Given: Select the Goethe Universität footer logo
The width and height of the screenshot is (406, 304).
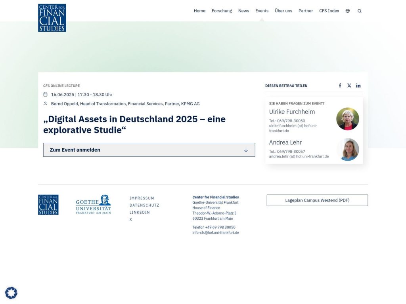Looking at the screenshot, I should click(x=93, y=204).
